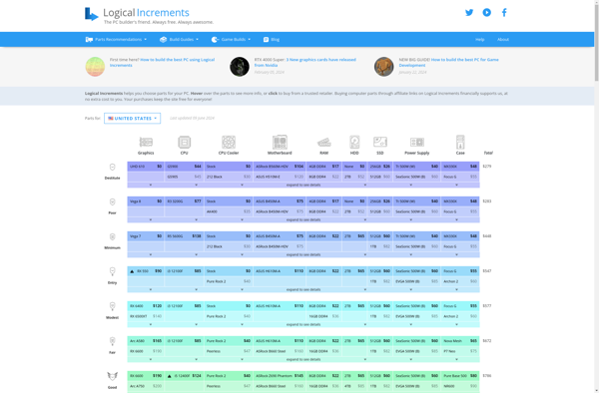The image size is (599, 393).
Task: Click the Arc A580 graphics cell
Action: [146, 341]
